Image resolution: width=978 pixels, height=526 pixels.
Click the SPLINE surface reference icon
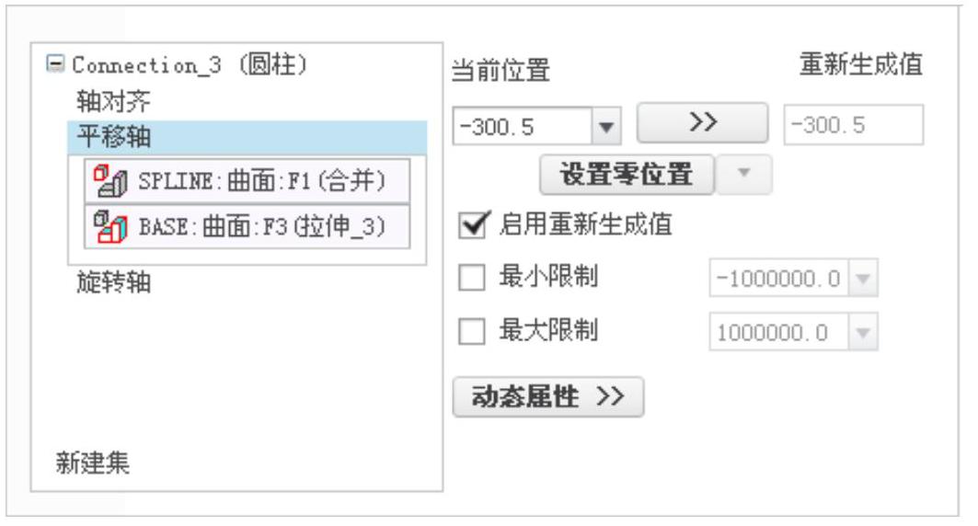click(110, 181)
